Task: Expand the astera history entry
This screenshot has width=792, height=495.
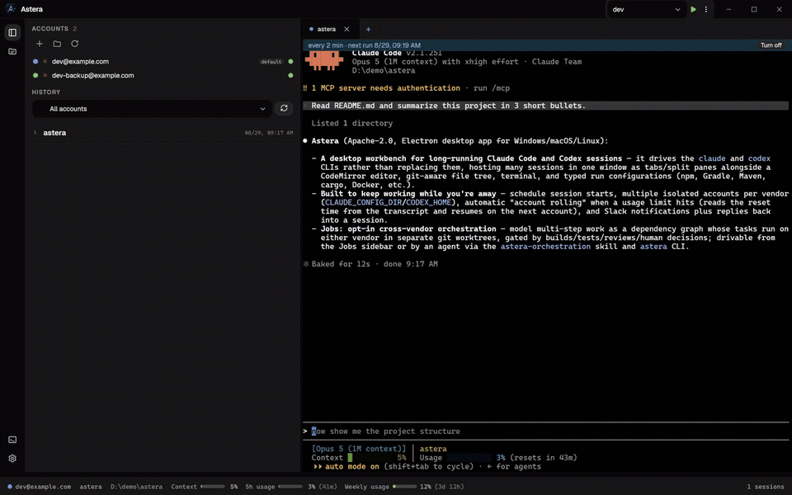Action: (x=35, y=133)
